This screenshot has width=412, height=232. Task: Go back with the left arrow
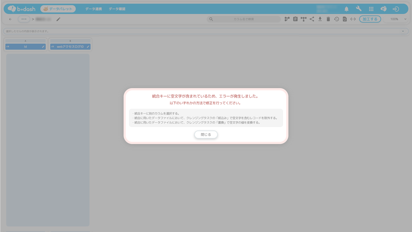tap(10, 19)
